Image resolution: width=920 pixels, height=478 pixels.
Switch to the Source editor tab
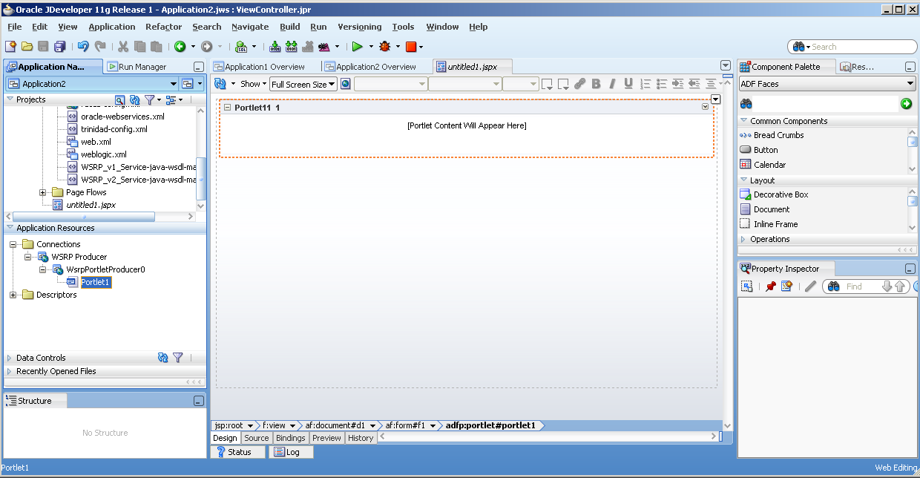(257, 438)
